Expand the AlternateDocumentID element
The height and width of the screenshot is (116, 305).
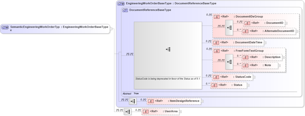point(297,31)
